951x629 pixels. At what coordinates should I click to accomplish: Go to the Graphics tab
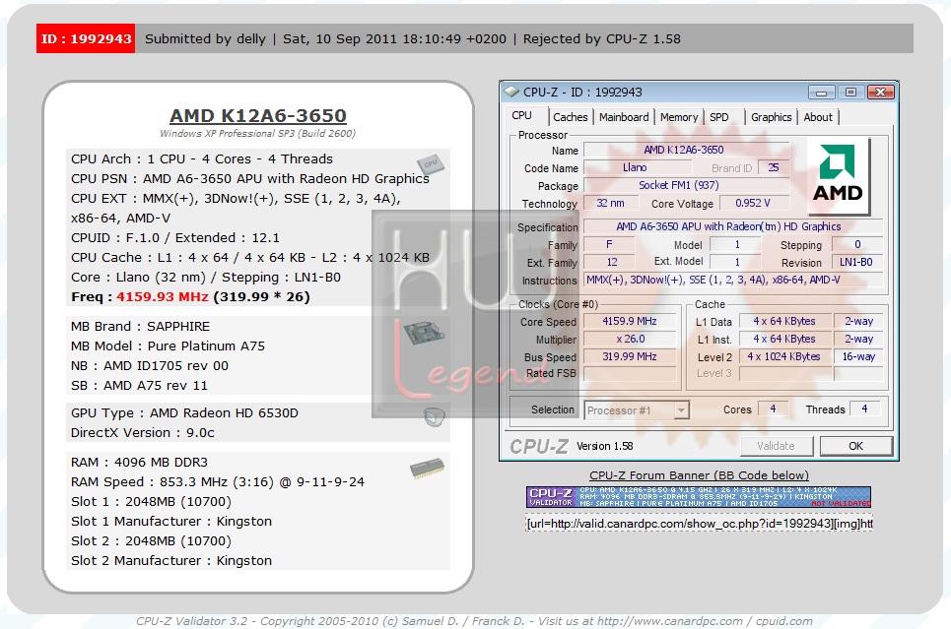coord(771,117)
